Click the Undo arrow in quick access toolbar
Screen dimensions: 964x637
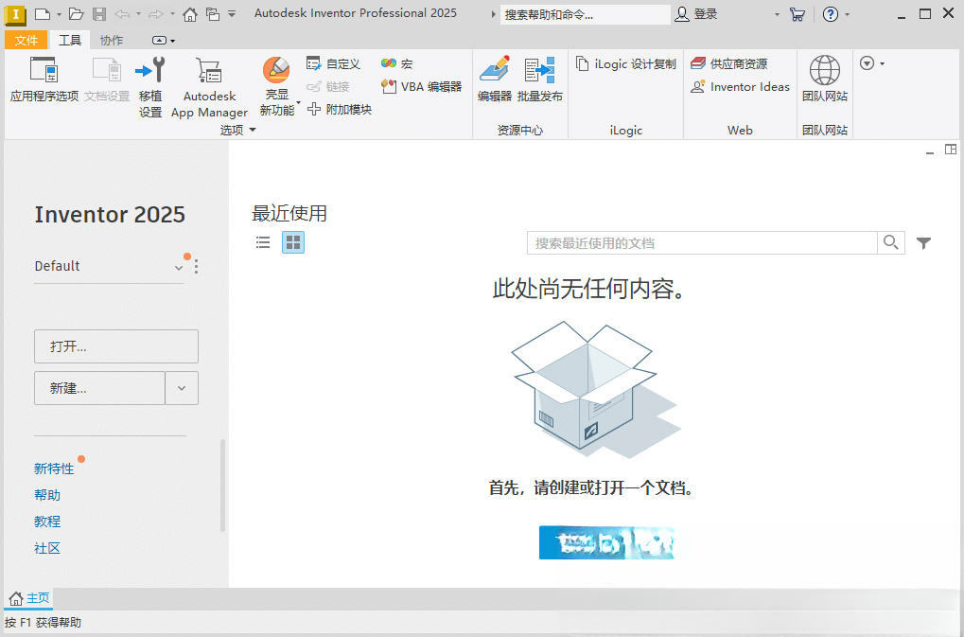tap(122, 13)
